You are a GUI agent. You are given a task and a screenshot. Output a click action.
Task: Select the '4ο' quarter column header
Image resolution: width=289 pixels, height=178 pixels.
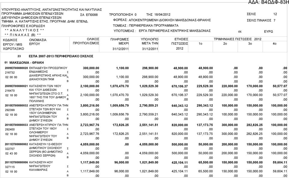[x=275, y=44]
